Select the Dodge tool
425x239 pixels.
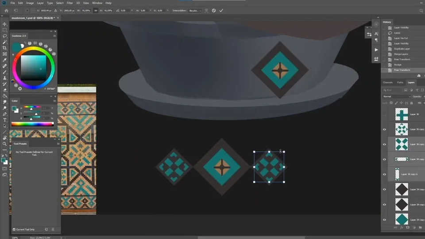(4, 108)
